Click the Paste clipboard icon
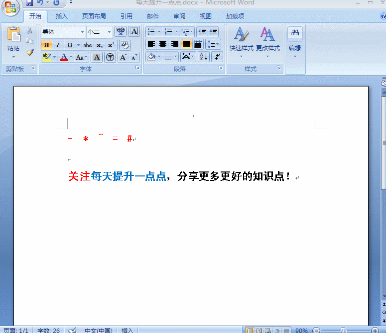The width and height of the screenshot is (386, 333). point(13,34)
